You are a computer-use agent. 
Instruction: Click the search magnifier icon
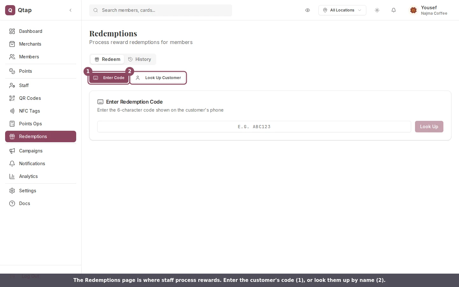(96, 10)
